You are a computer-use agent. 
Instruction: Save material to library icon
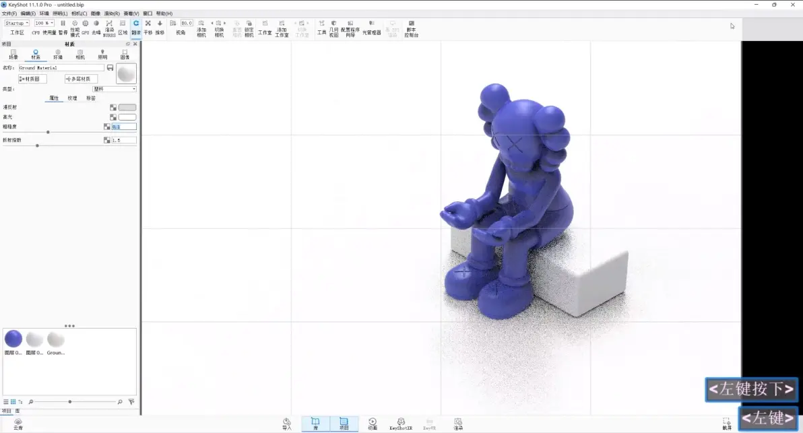pos(110,67)
